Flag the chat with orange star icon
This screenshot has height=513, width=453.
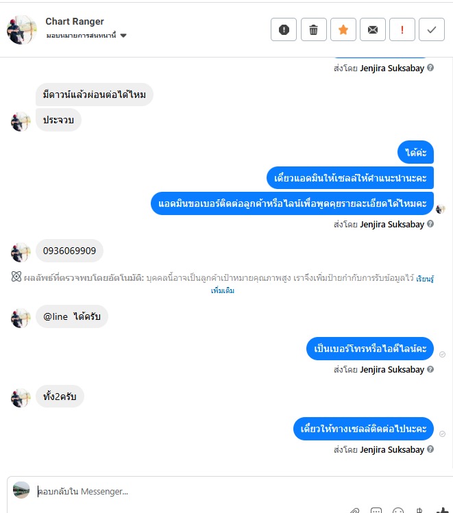[343, 29]
